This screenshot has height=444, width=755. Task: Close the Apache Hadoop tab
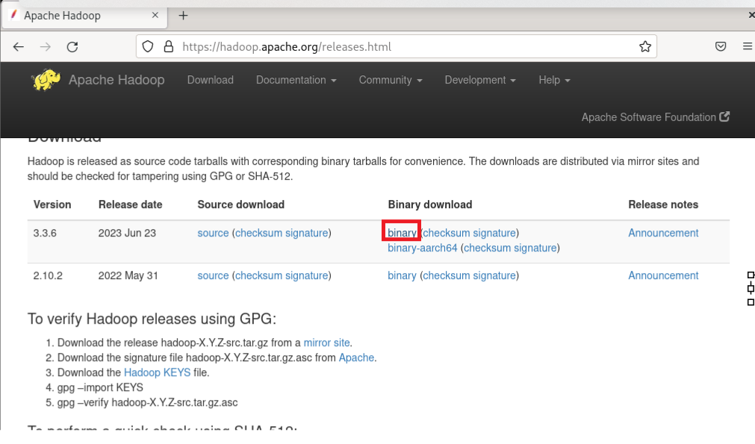click(155, 15)
